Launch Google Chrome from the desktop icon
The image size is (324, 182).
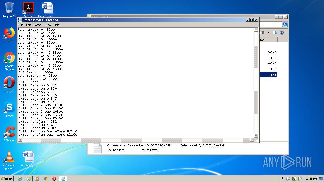point(9,61)
